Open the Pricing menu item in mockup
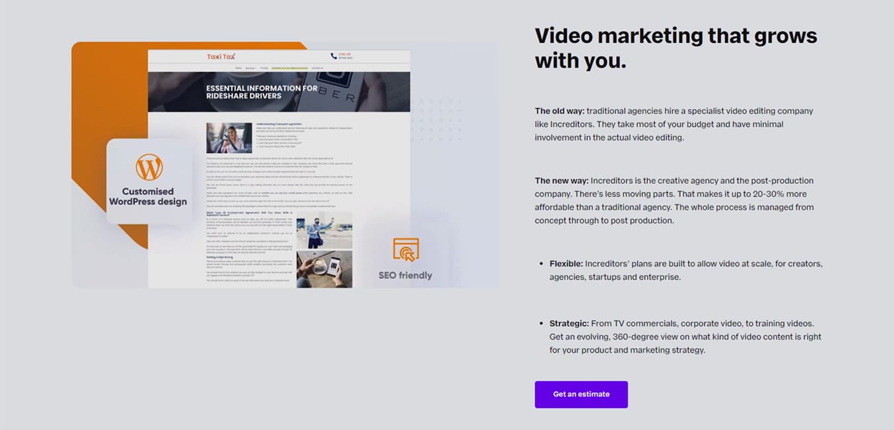Viewport: 894px width, 430px height. pyautogui.click(x=264, y=68)
